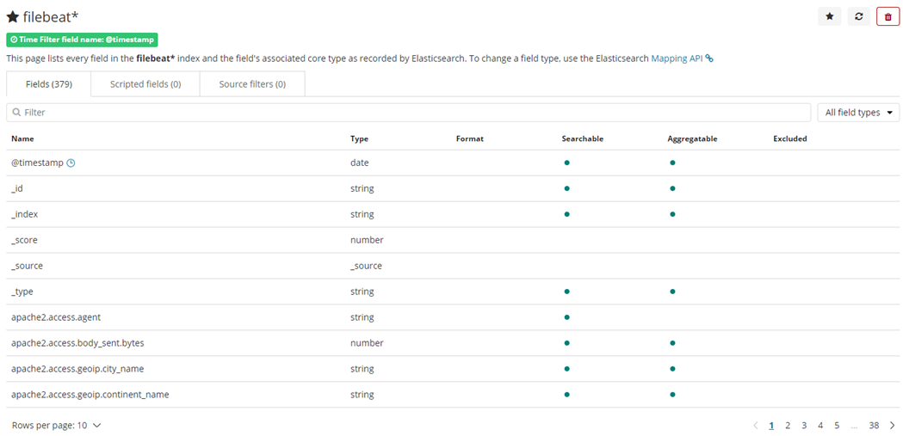Click next page arrow in pagination
Image resolution: width=903 pixels, height=436 pixels.
pos(892,426)
